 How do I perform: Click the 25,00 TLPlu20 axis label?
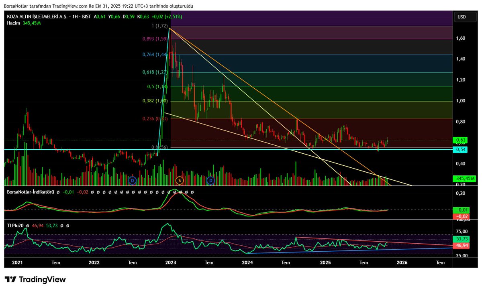pyautogui.click(x=462, y=255)
